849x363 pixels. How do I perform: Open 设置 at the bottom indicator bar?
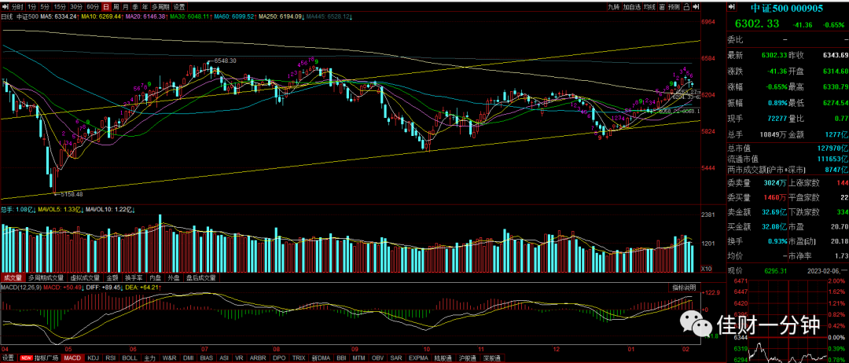click(x=8, y=358)
